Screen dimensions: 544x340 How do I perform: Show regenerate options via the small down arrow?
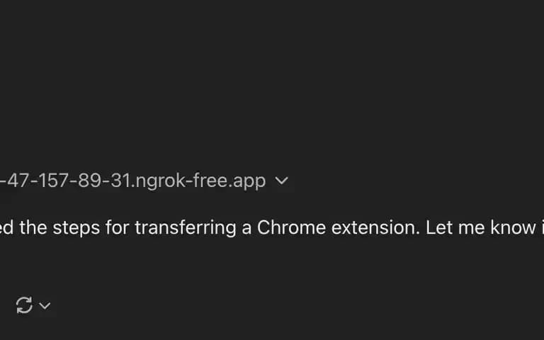click(45, 306)
